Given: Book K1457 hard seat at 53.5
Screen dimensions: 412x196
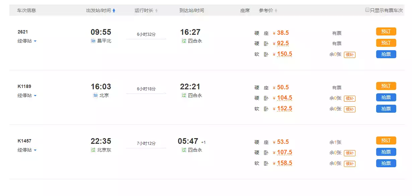Looking at the screenshot, I should click(386, 141).
